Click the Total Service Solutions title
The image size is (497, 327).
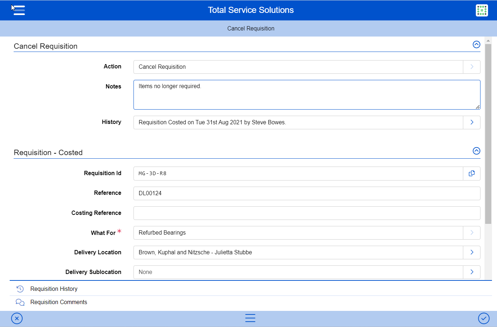(251, 10)
